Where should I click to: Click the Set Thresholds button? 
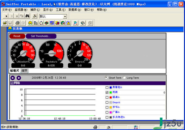(41, 36)
